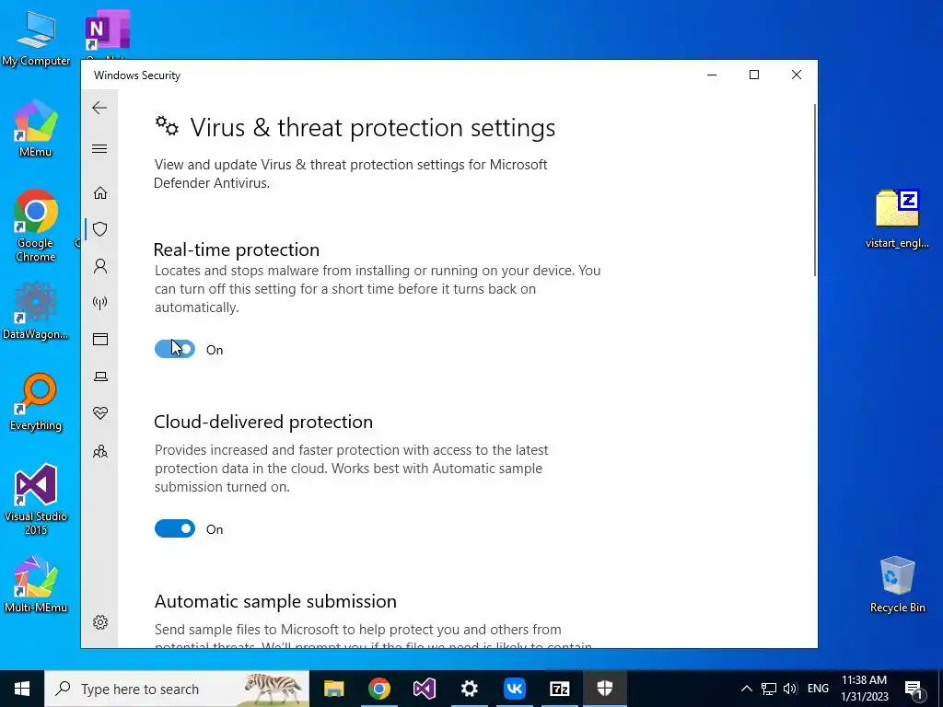
Task: Open Device performance & health heart icon
Action: pyautogui.click(x=100, y=413)
